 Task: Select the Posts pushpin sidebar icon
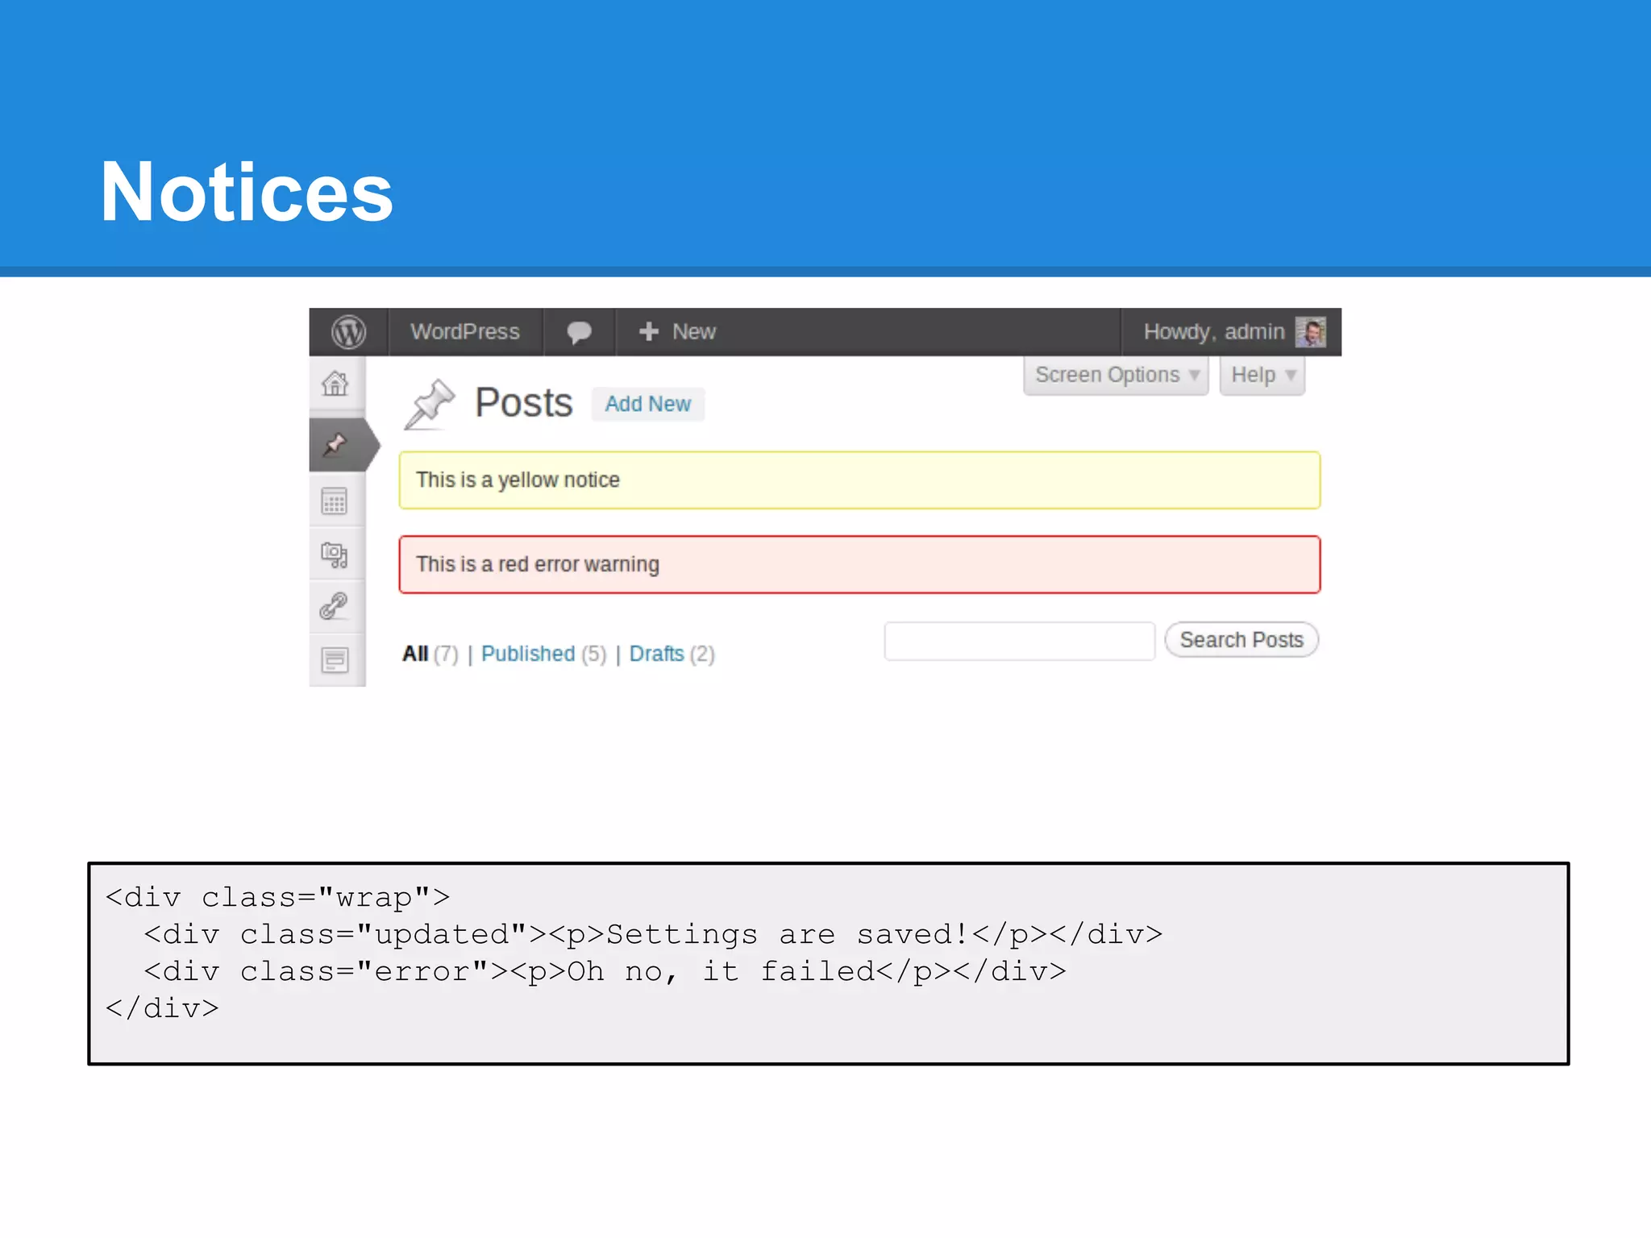click(335, 444)
